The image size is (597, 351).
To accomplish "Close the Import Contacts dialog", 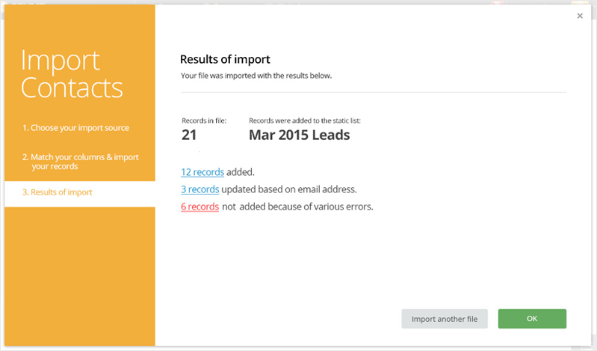I will point(580,16).
